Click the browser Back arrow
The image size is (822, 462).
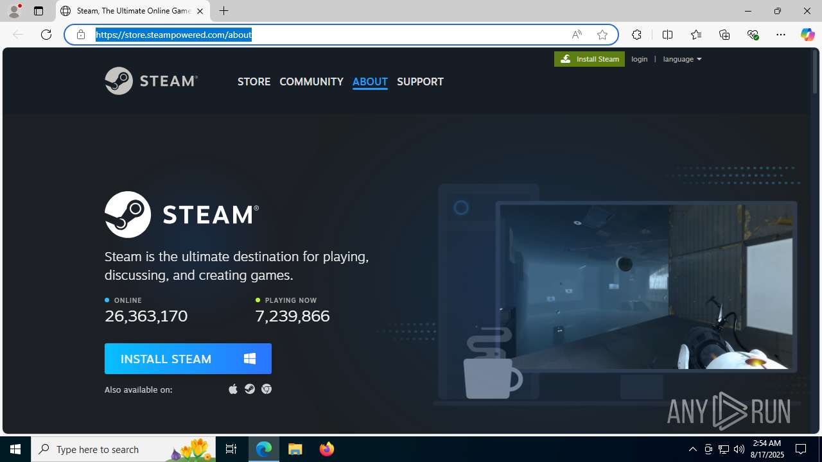tap(18, 35)
